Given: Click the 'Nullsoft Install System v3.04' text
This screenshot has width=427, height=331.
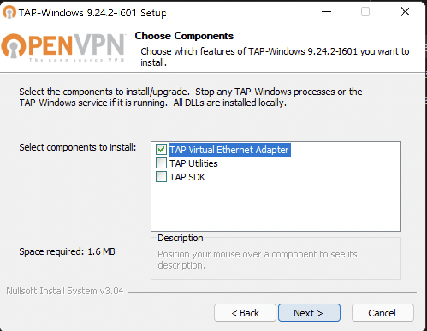Looking at the screenshot, I should click(65, 291).
